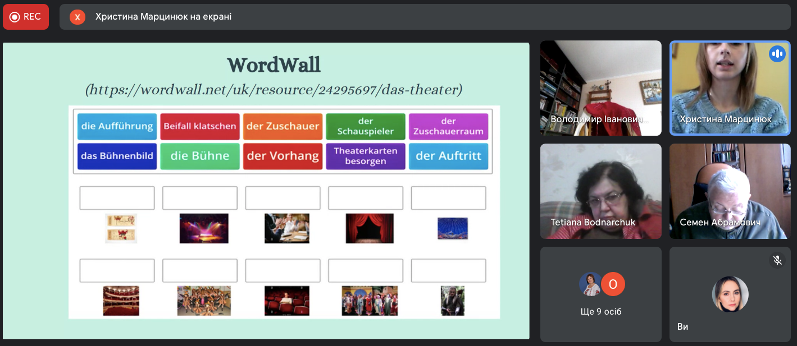Screen dimensions: 797x346
Task: Close the screen presenter notification with X
Action: click(x=78, y=17)
